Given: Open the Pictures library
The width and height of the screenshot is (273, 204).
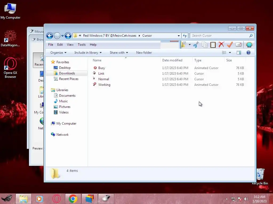Looking at the screenshot, I should (x=65, y=107).
